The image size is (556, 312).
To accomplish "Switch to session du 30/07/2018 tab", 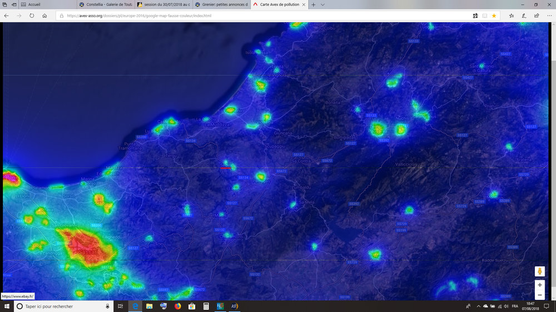I will (163, 4).
